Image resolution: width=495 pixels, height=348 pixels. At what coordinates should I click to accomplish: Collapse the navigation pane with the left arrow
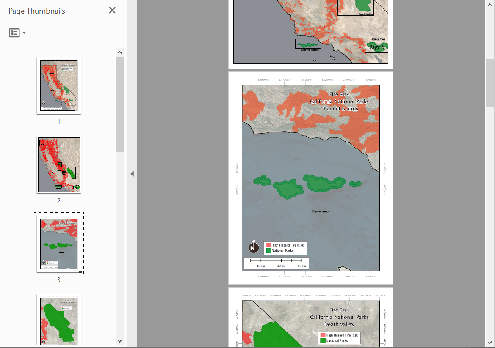click(132, 174)
